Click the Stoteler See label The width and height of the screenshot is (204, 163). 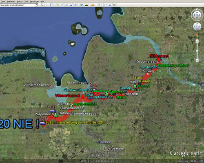pyautogui.click(x=103, y=97)
